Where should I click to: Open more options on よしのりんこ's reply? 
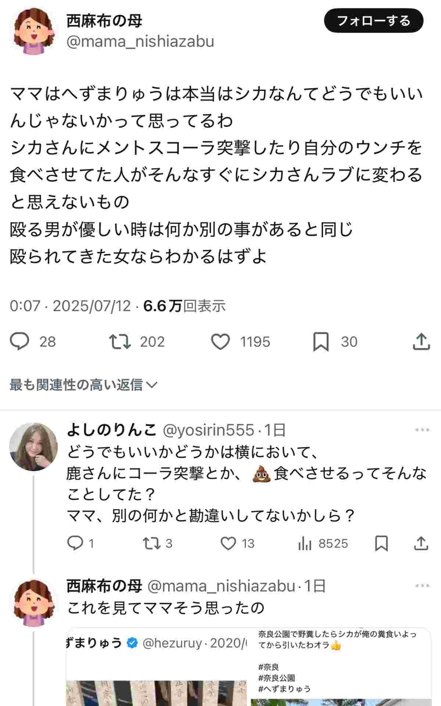pos(422,430)
